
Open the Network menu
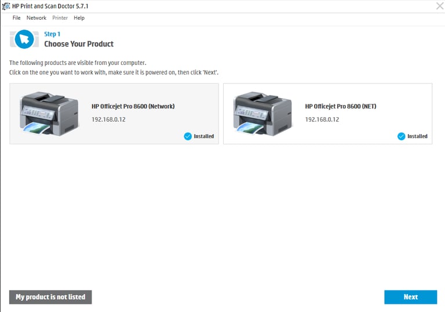(37, 18)
